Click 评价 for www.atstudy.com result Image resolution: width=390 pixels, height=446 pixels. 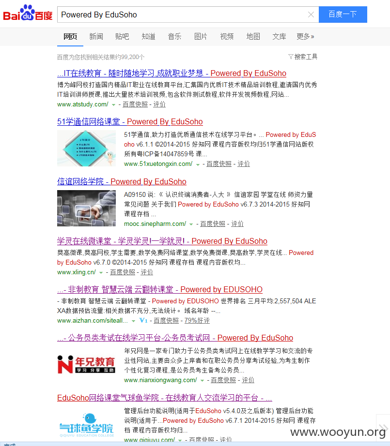159,104
